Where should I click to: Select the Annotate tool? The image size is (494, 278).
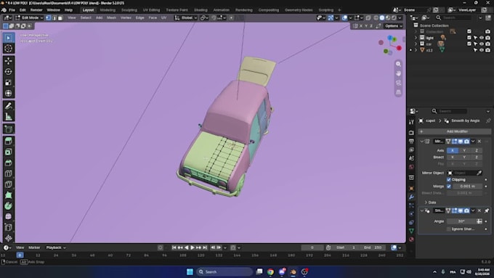coord(9,106)
